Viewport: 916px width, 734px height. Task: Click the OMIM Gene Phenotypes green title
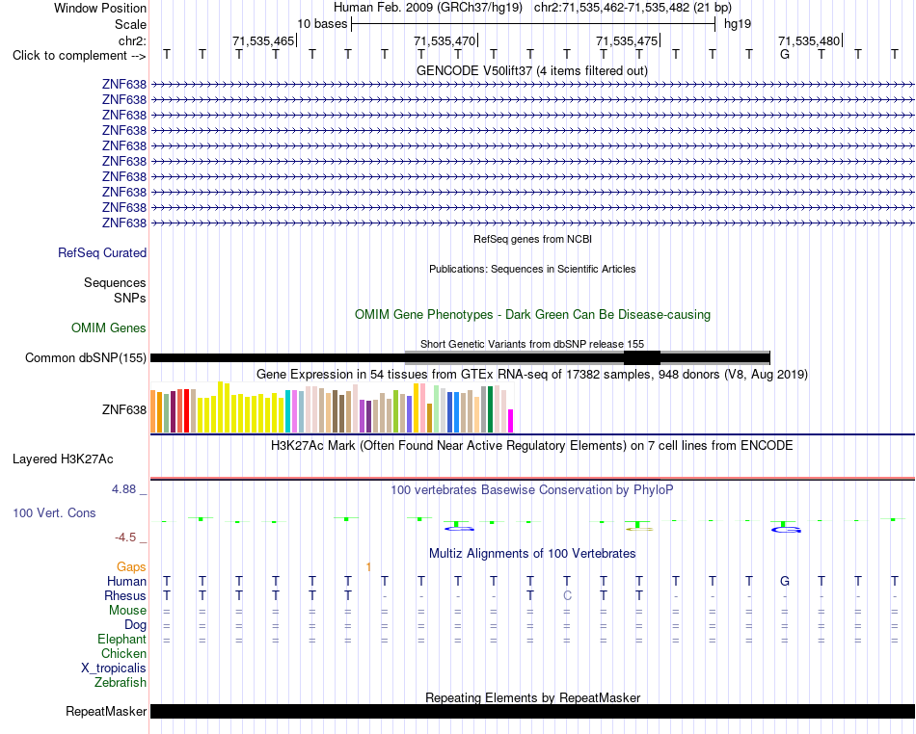pyautogui.click(x=532, y=314)
